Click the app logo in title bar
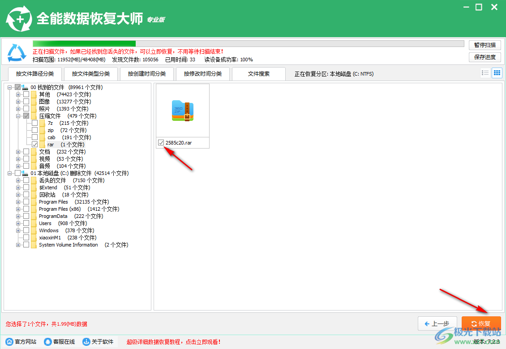 point(19,18)
